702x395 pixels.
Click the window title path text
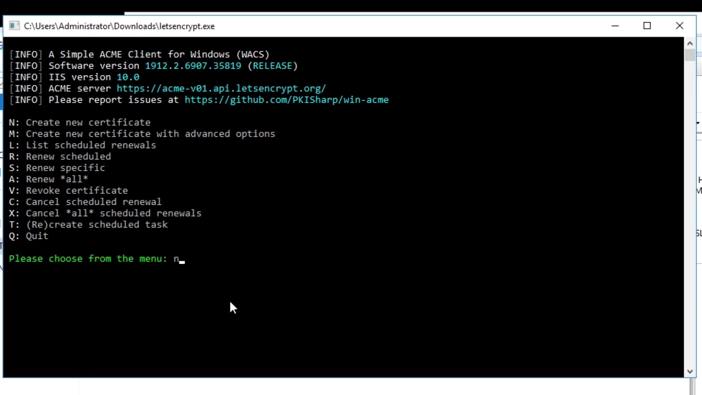[x=119, y=26]
